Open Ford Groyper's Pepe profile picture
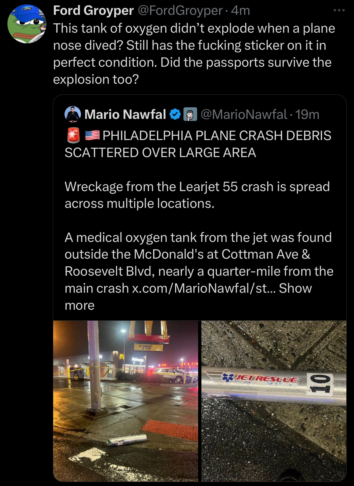This screenshot has height=486, width=354. point(27,24)
